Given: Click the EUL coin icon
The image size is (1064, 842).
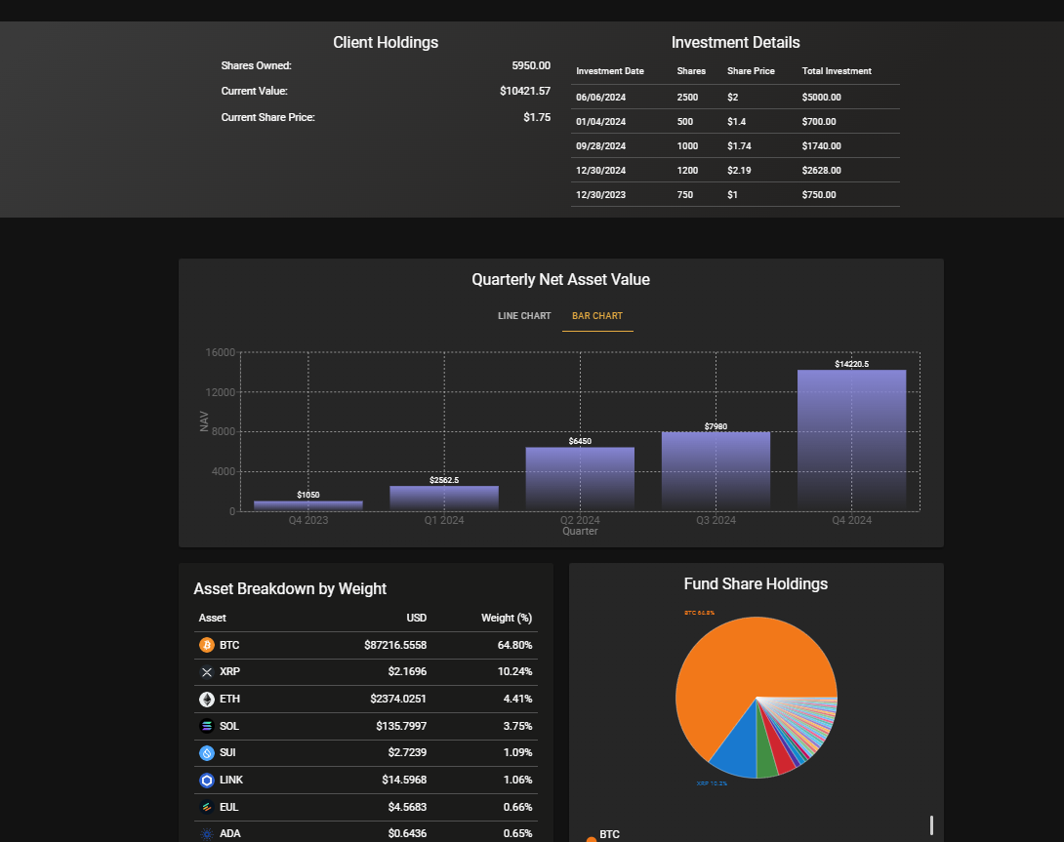Looking at the screenshot, I should tap(207, 807).
